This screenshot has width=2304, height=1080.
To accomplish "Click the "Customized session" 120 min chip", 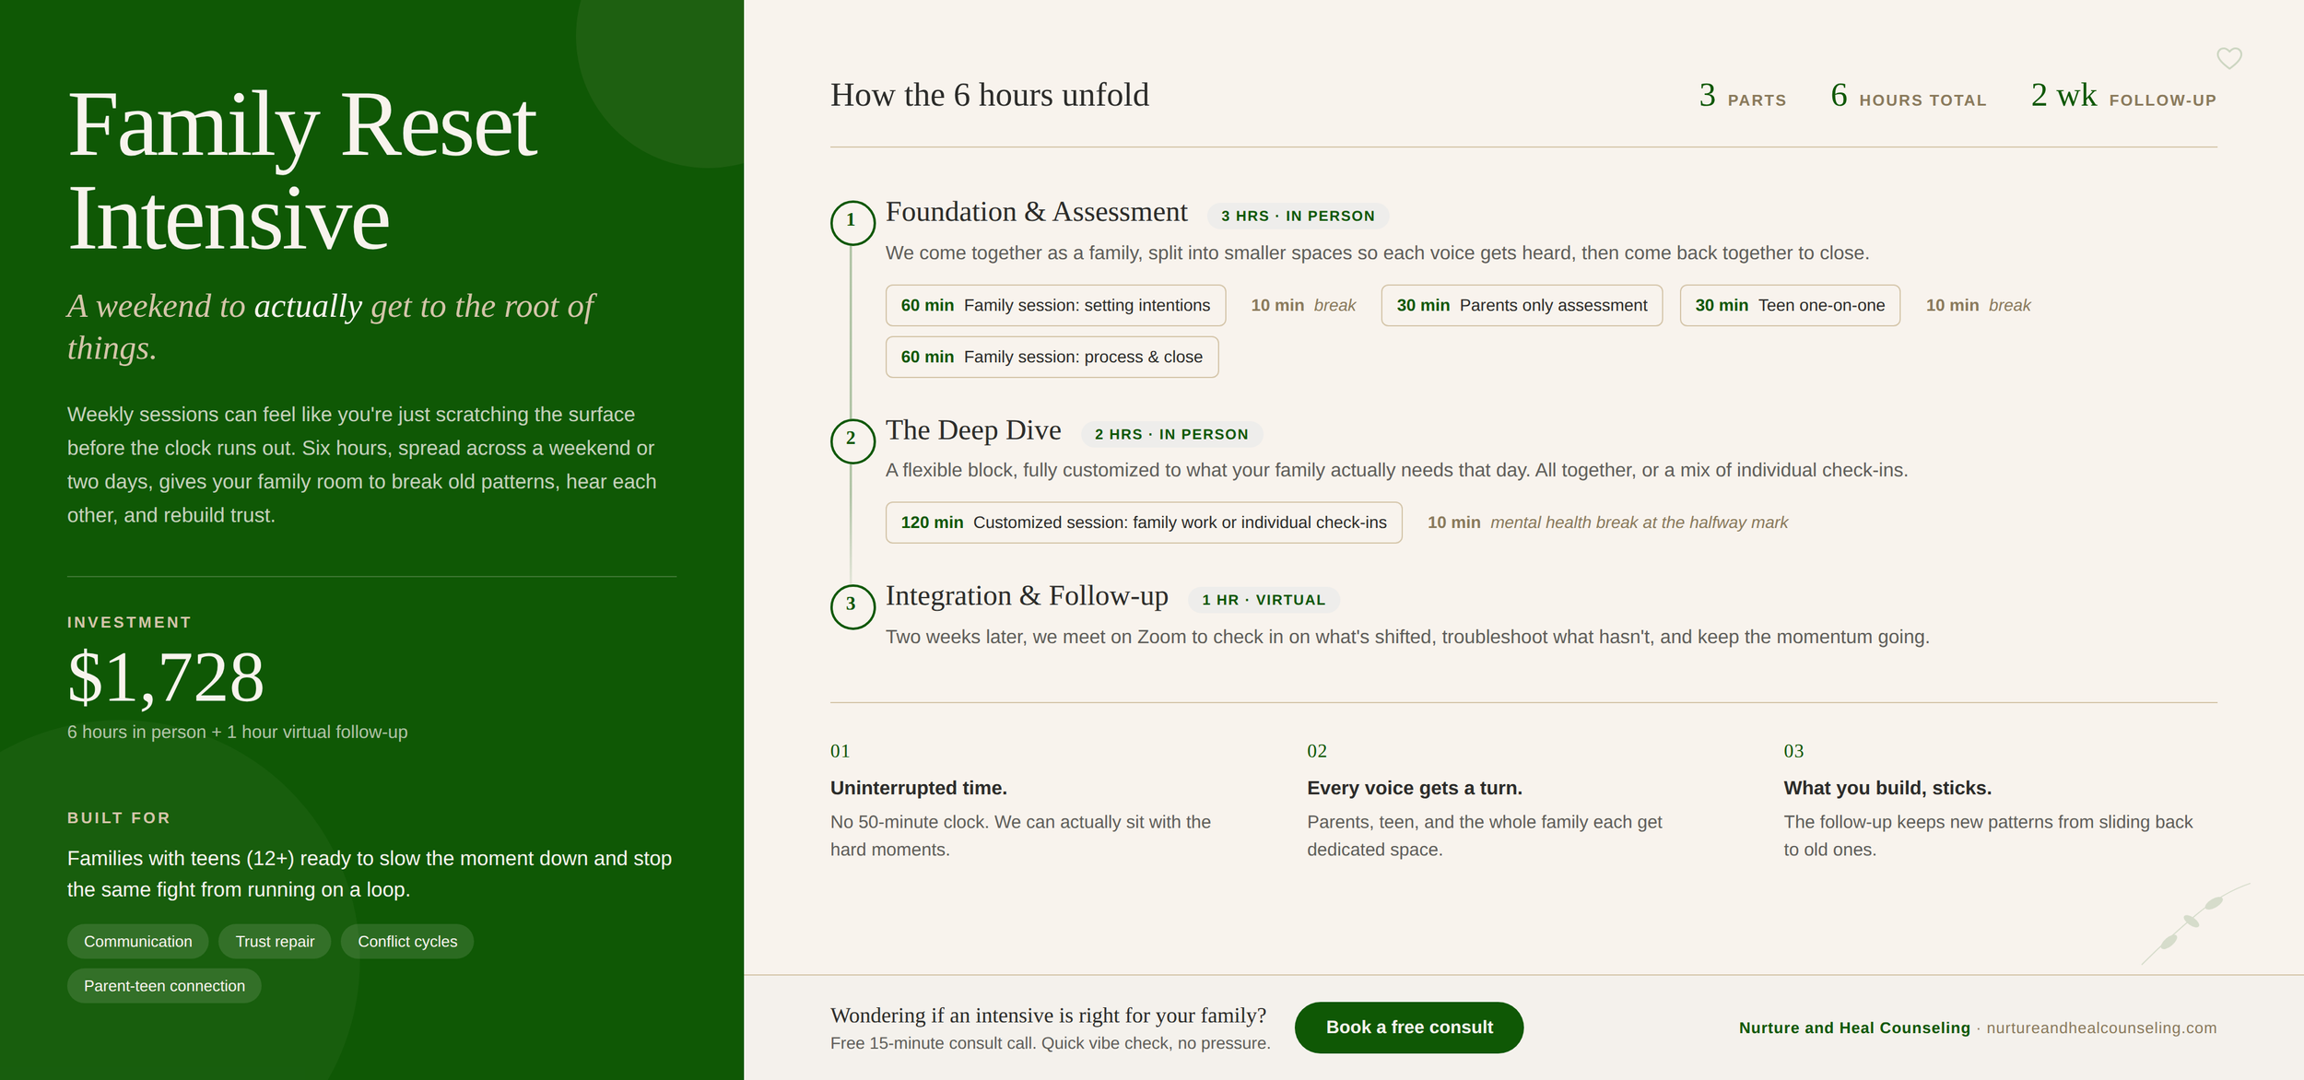I will coord(1144,522).
